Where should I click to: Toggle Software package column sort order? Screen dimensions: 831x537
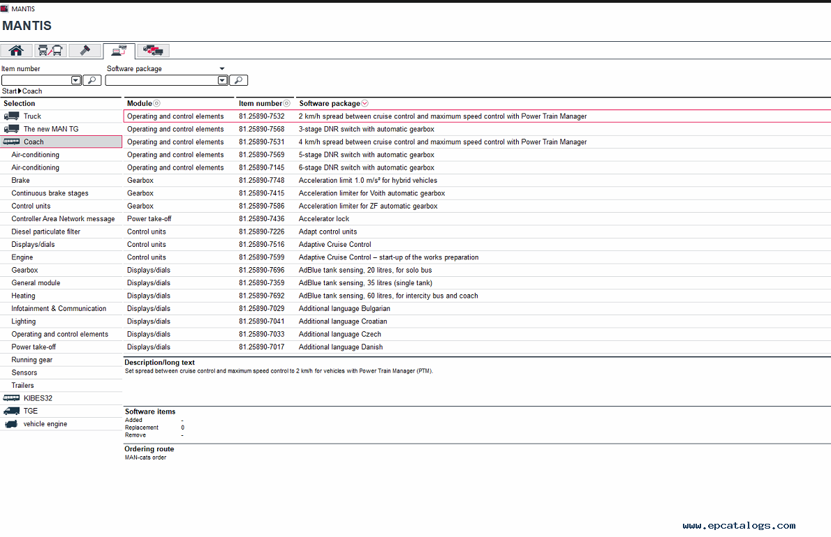coord(365,103)
